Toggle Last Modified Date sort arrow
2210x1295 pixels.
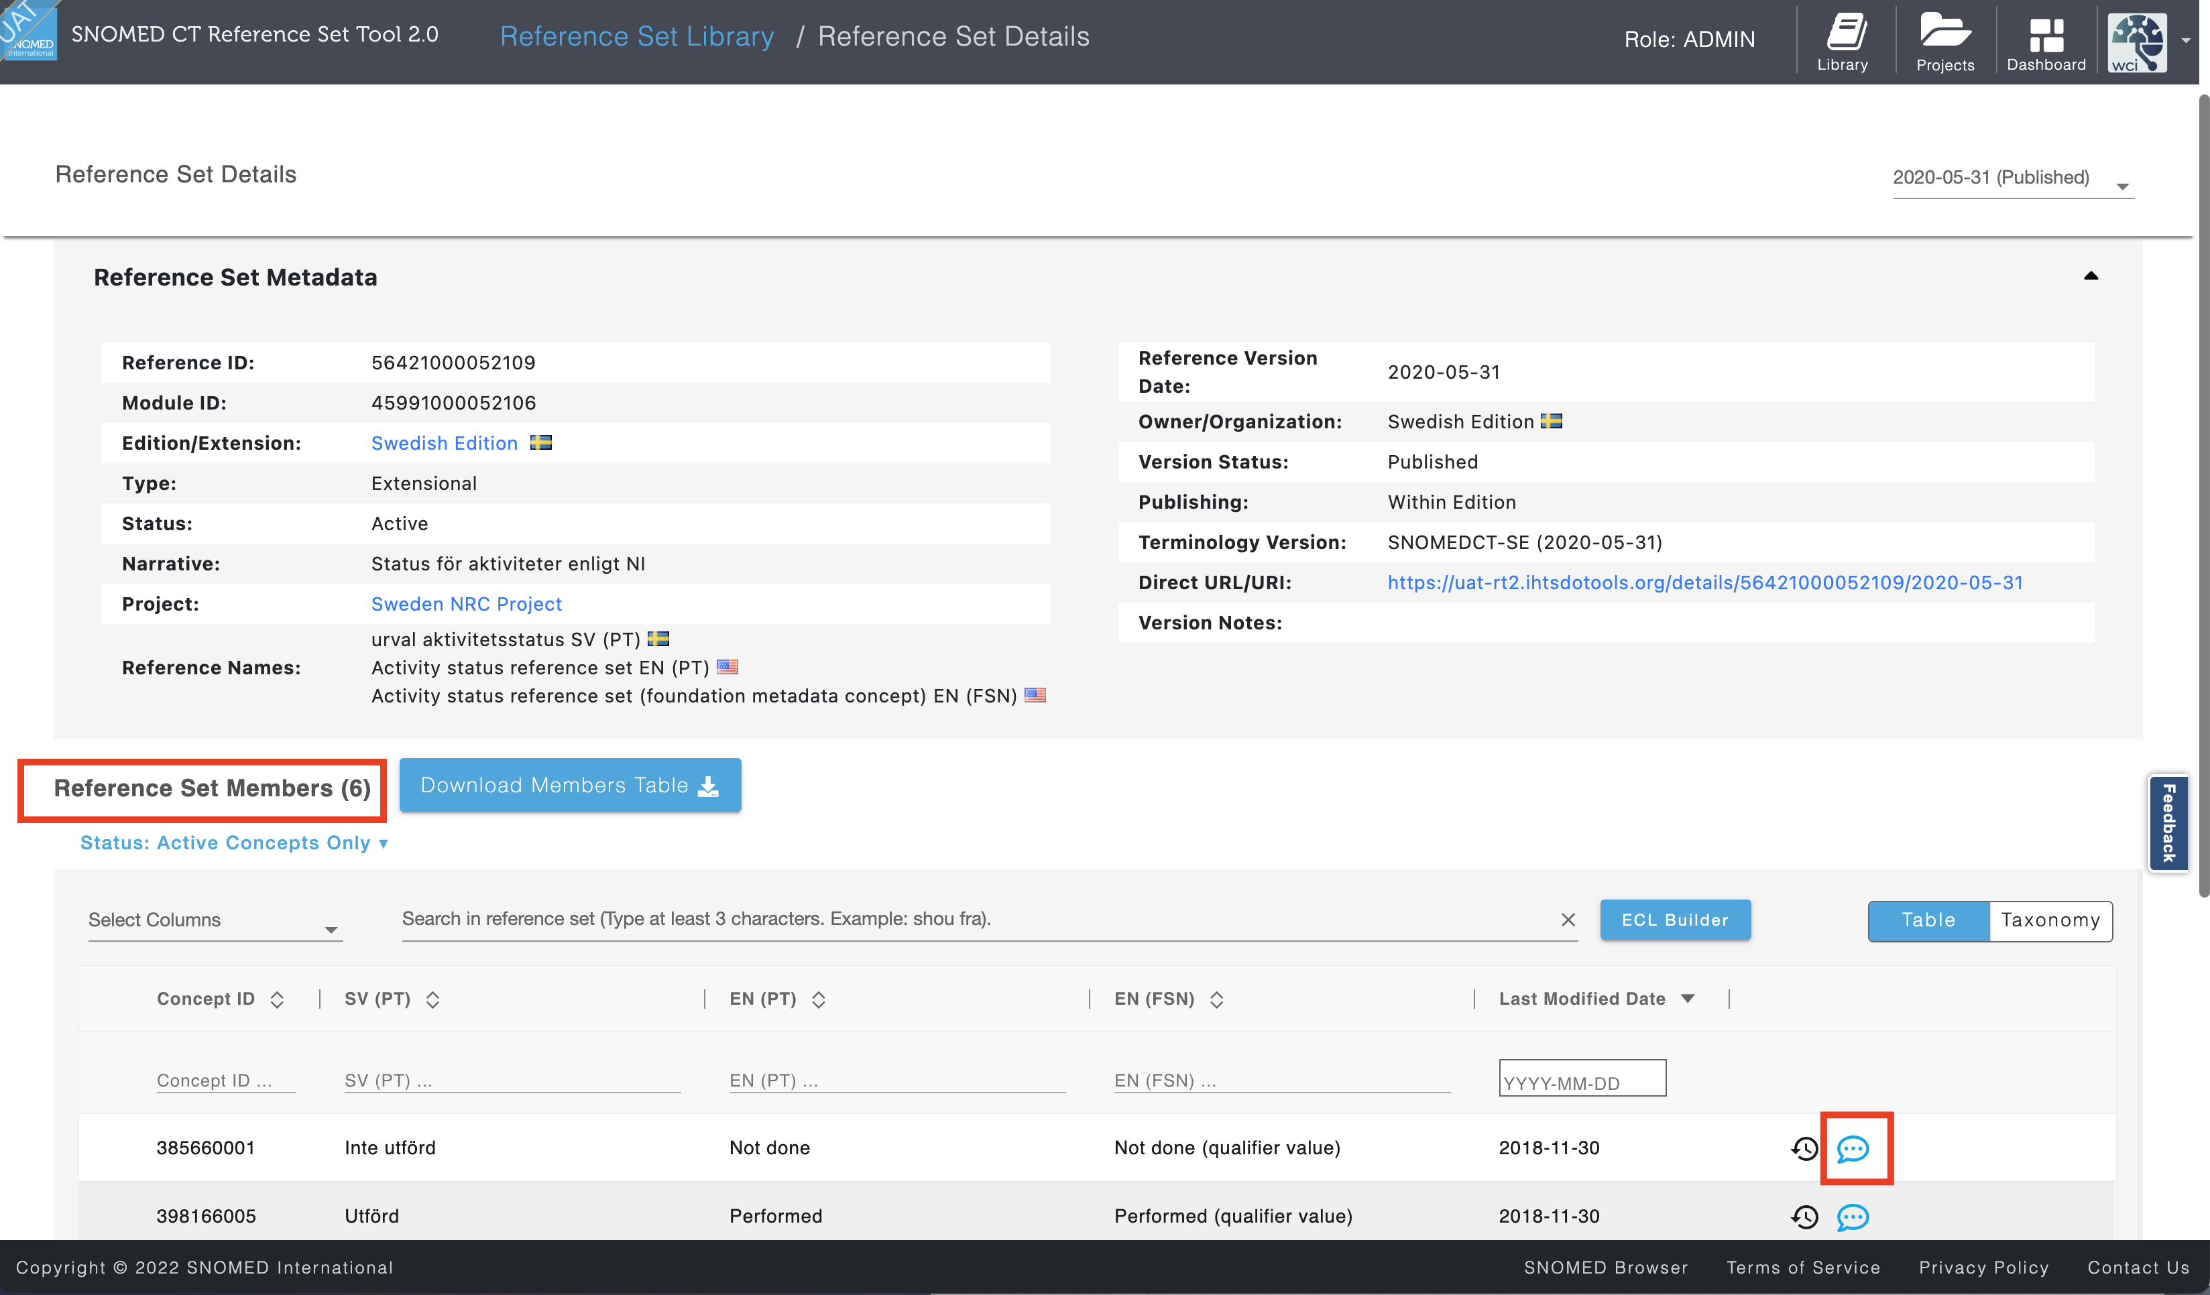1688,999
